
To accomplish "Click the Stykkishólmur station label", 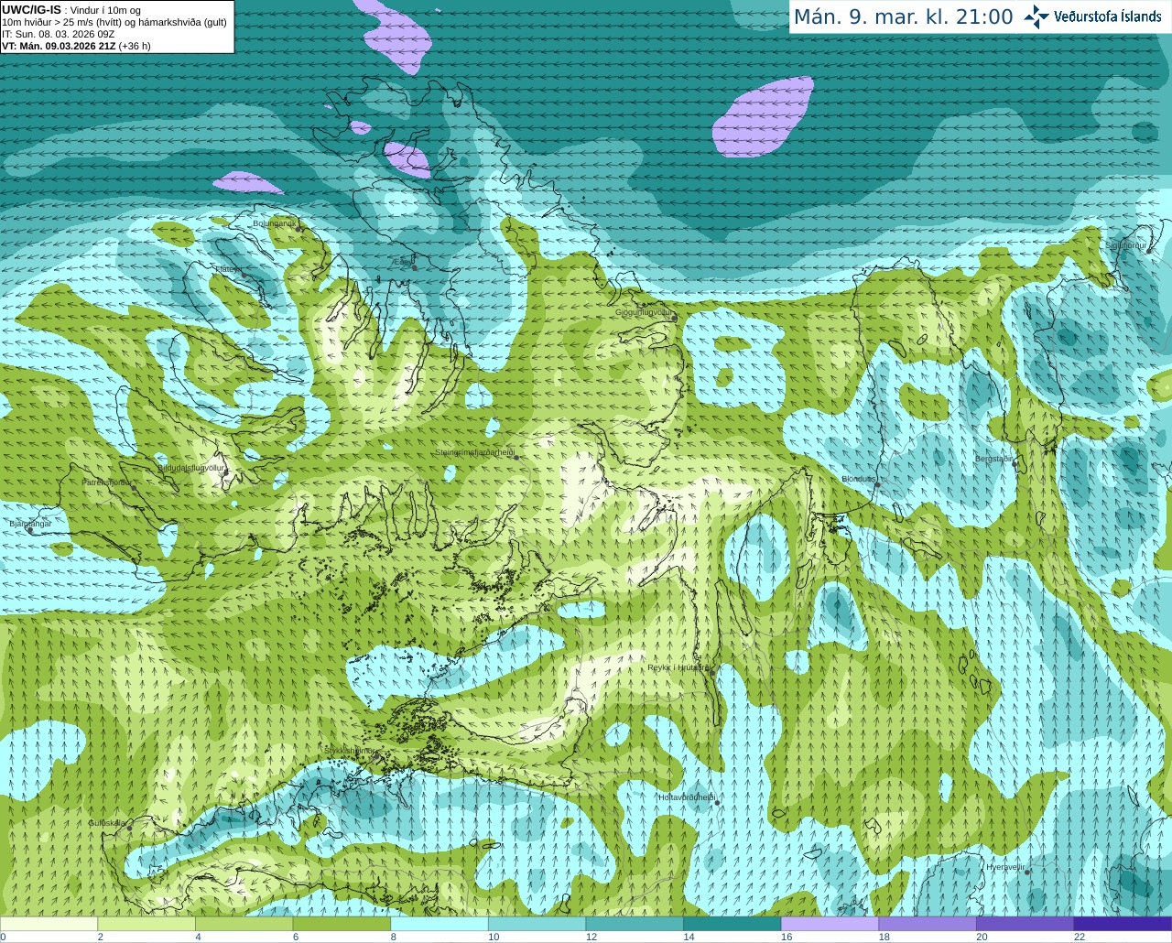I will coord(350,750).
